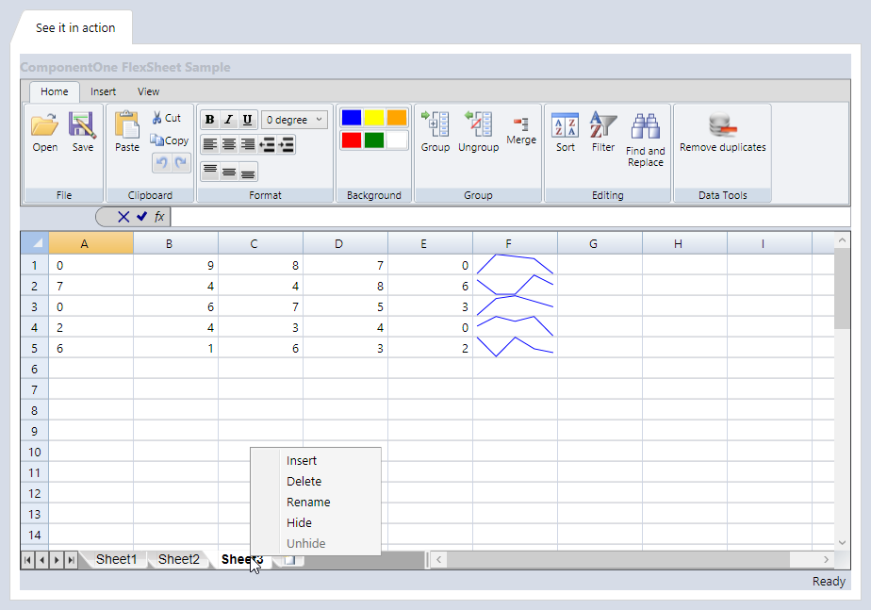Click the Undo arrow button
This screenshot has height=610, width=871.
pyautogui.click(x=161, y=163)
